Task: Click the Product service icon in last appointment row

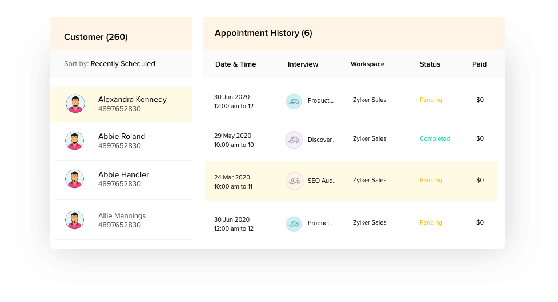Action: pyautogui.click(x=294, y=223)
